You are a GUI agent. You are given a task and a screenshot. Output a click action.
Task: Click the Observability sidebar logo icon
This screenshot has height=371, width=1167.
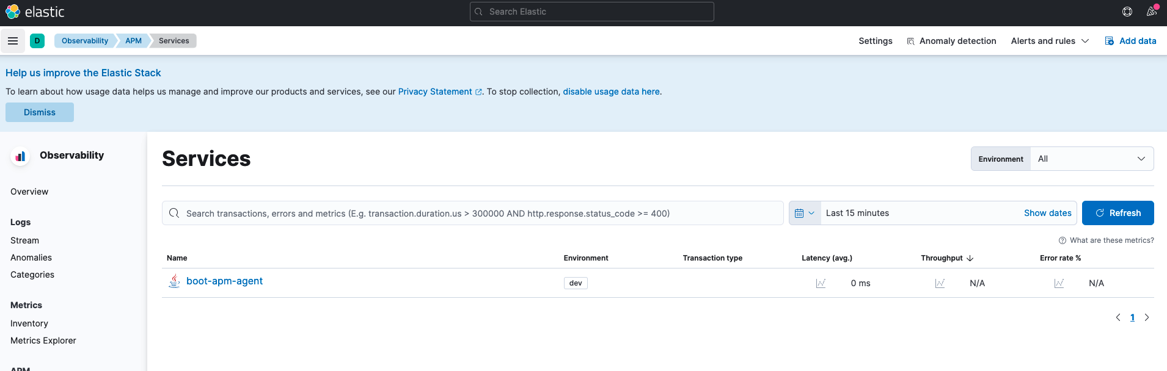coord(20,156)
